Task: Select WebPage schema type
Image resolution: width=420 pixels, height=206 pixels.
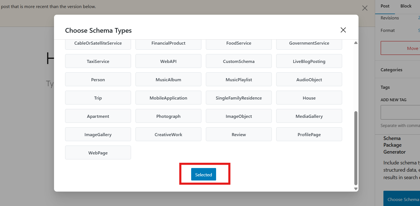Action: (x=98, y=152)
